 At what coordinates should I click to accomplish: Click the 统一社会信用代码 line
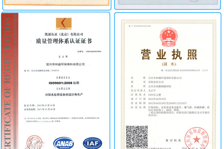coord(185,70)
